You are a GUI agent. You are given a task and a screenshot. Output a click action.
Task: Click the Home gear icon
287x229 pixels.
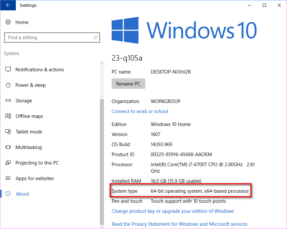8,22
